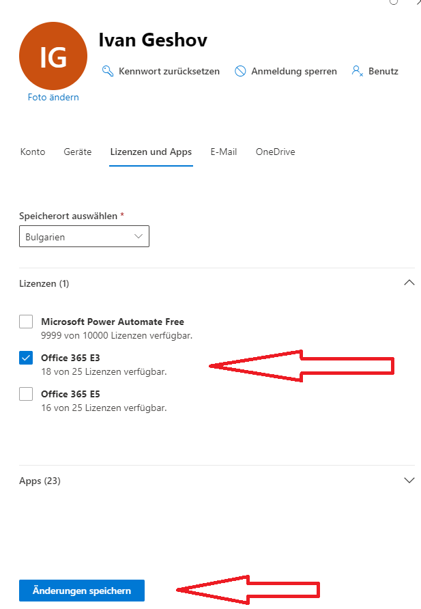Collapse the Lizenzen (1) section chevron
The image size is (421, 609).
[x=409, y=283]
